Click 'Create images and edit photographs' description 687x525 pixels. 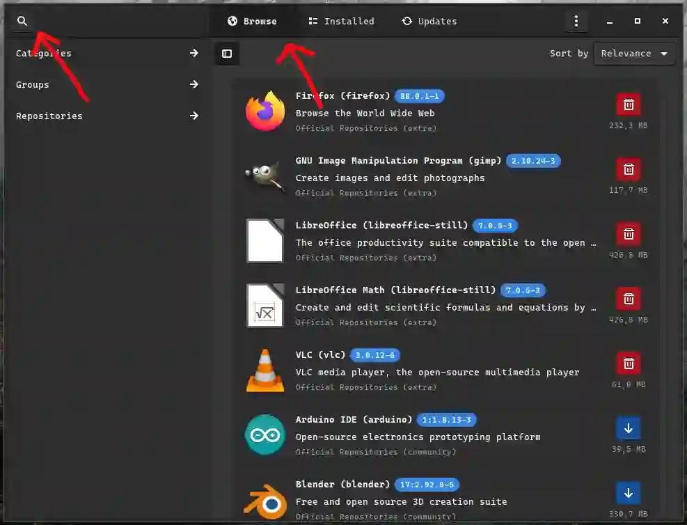390,178
